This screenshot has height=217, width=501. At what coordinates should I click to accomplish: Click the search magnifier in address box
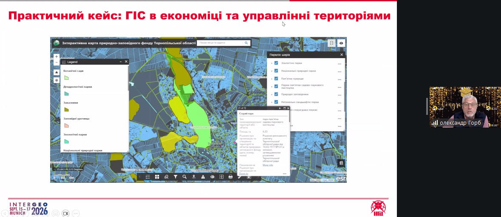coord(246,43)
